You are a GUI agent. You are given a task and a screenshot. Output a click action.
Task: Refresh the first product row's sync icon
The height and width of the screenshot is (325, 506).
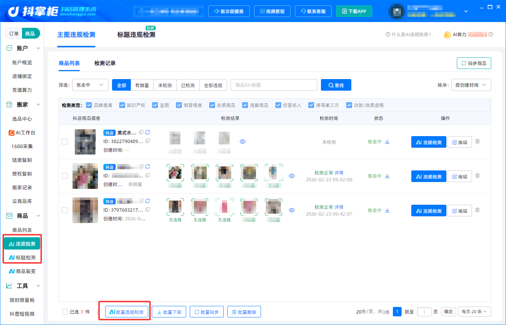(148, 132)
